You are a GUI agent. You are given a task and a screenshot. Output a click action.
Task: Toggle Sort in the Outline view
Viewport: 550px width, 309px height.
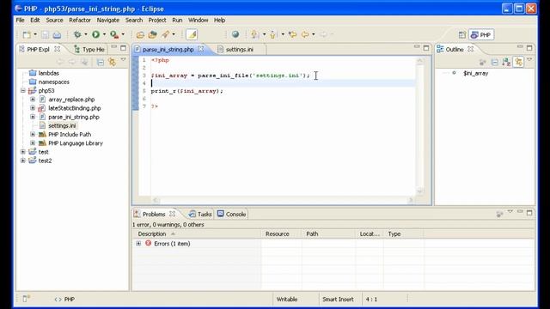pos(506,63)
